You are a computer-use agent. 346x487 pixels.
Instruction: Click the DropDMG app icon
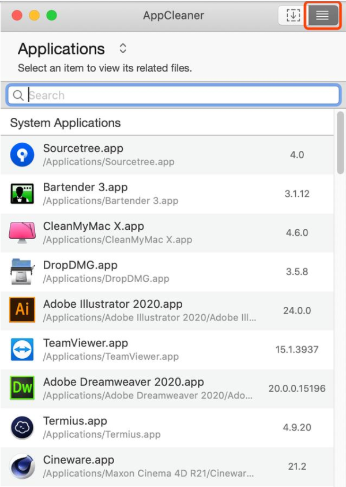[x=22, y=272]
